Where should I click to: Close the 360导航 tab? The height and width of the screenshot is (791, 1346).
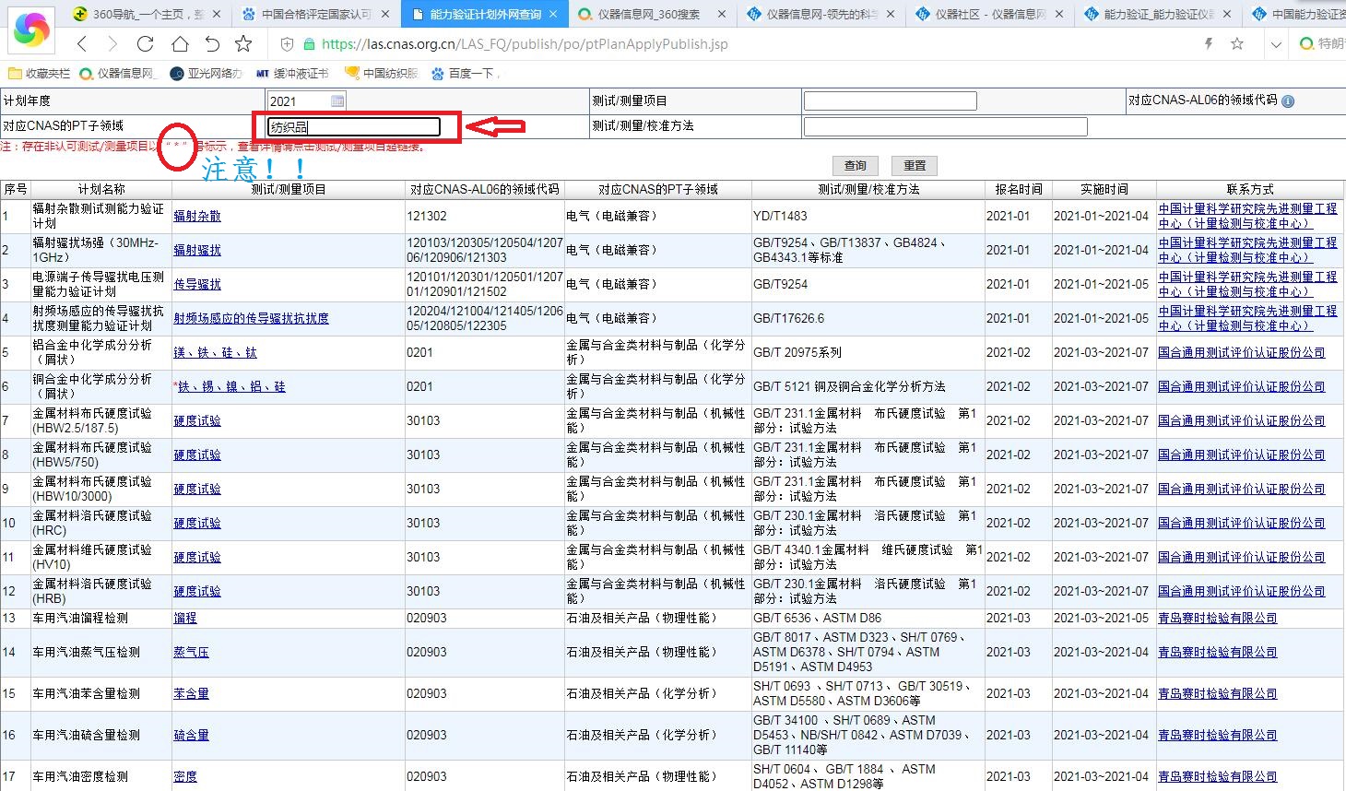[x=216, y=14]
